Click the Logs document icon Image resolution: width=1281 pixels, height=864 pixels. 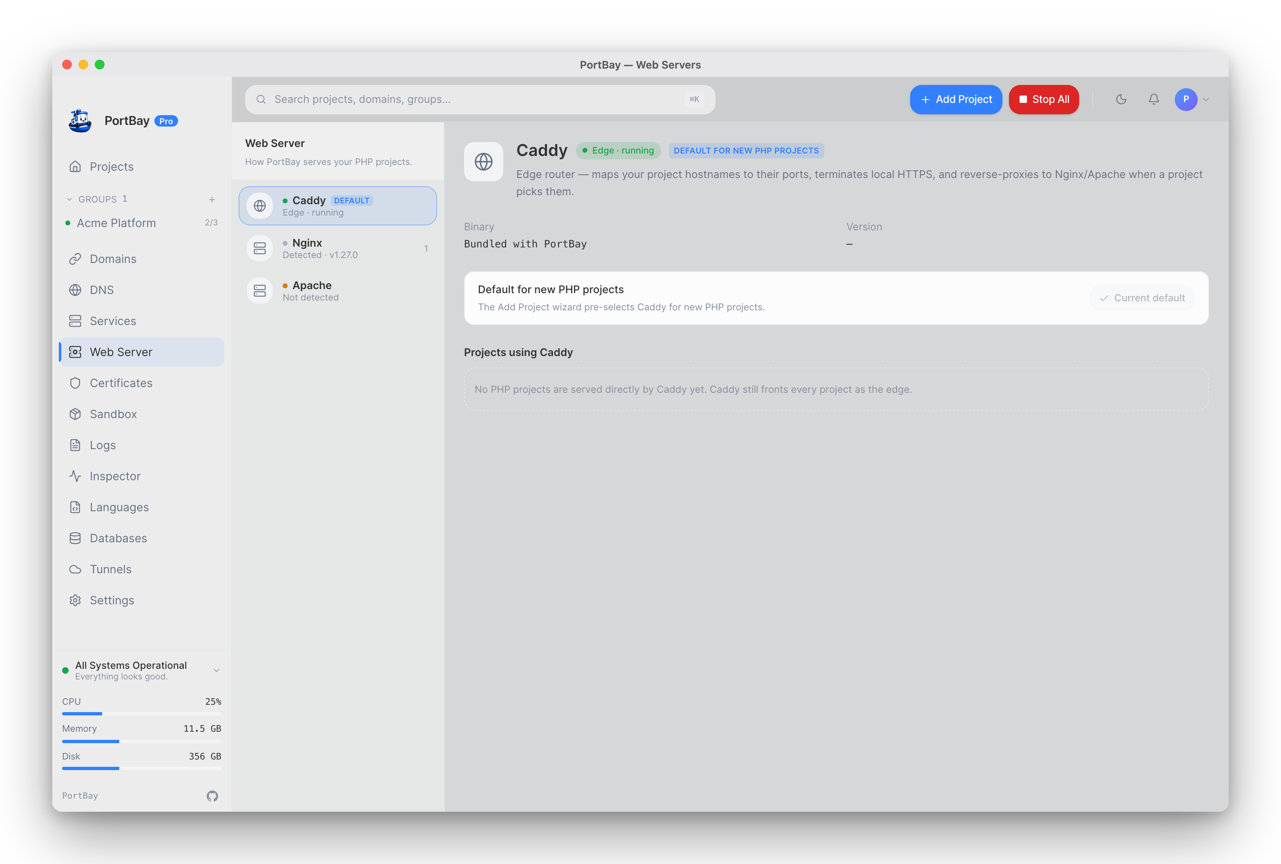point(76,445)
